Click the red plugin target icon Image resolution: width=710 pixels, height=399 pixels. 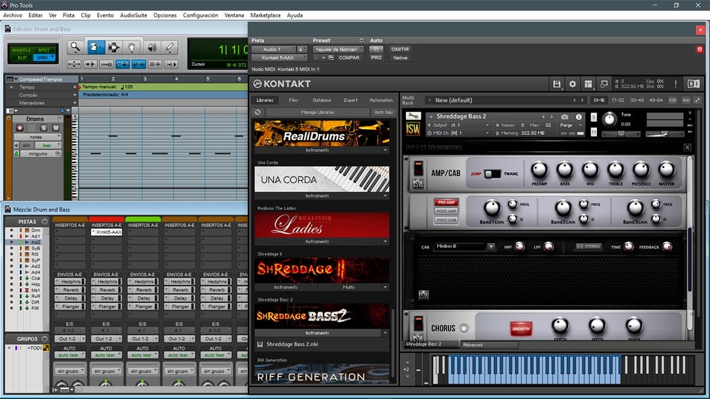[x=700, y=49]
